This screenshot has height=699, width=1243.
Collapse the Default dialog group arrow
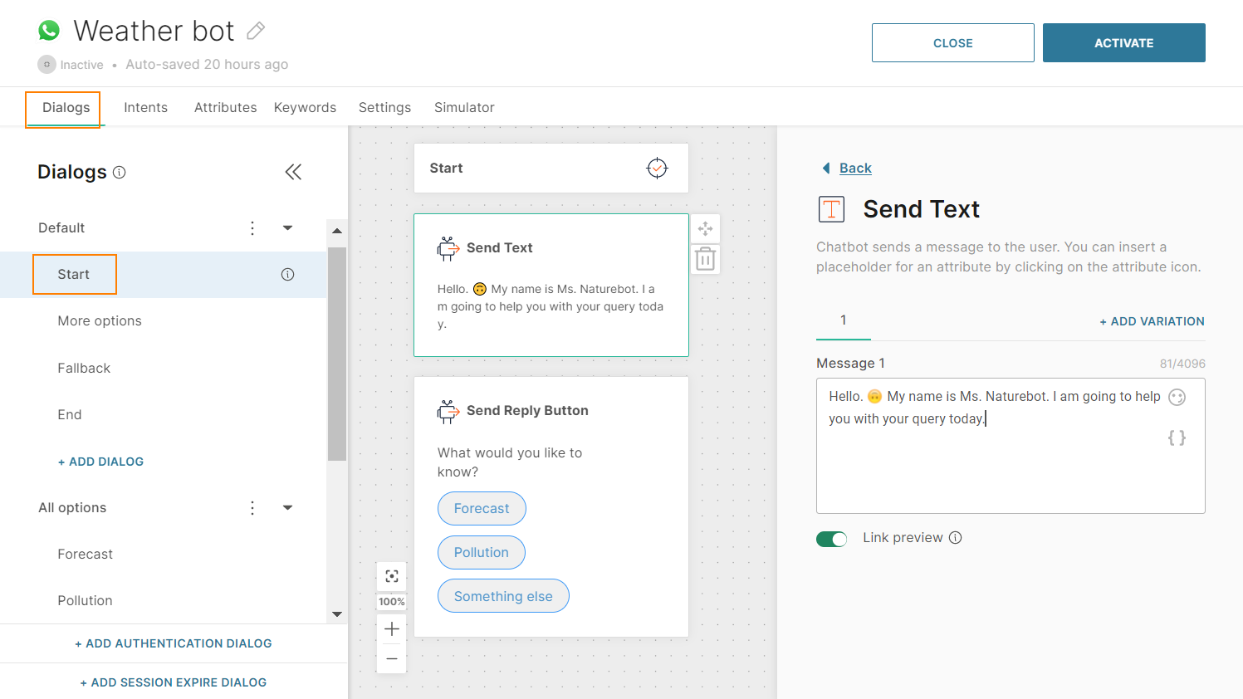click(x=287, y=228)
